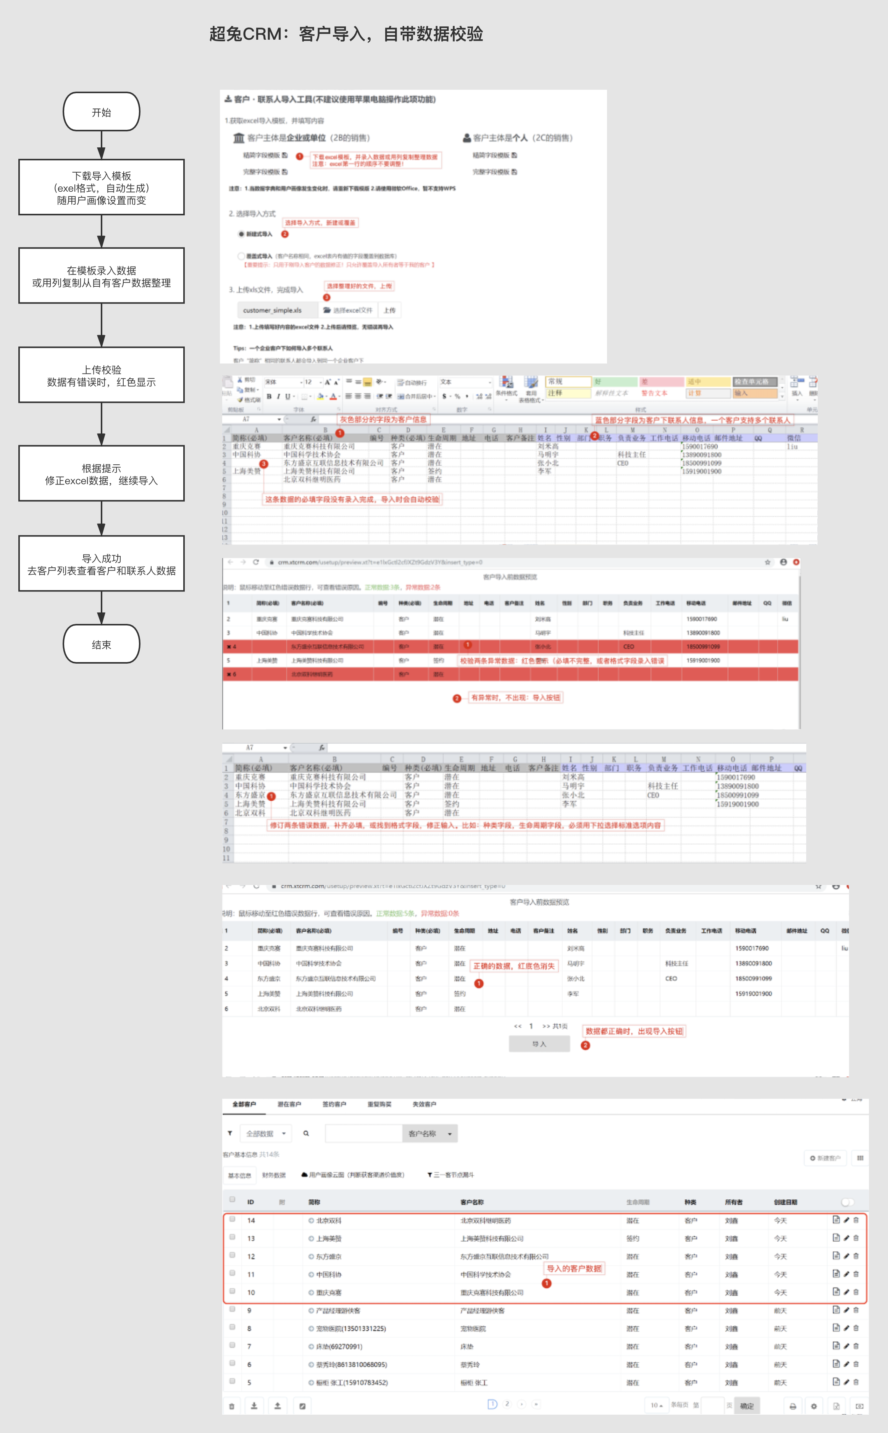Click the browser reload icon in first preview
The height and width of the screenshot is (1433, 888).
point(256,562)
